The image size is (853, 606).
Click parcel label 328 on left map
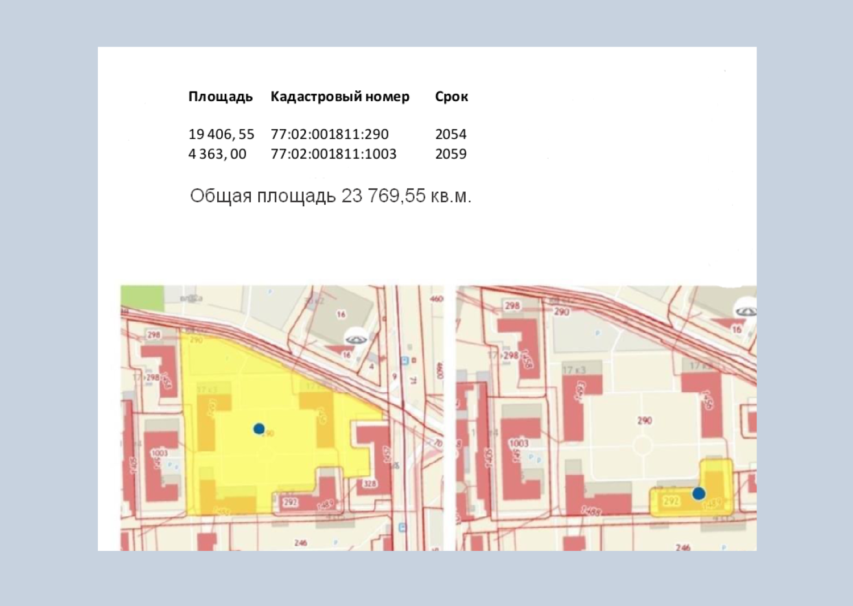(x=370, y=484)
